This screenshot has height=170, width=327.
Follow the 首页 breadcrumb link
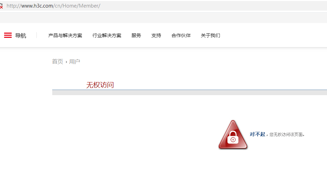[58, 61]
